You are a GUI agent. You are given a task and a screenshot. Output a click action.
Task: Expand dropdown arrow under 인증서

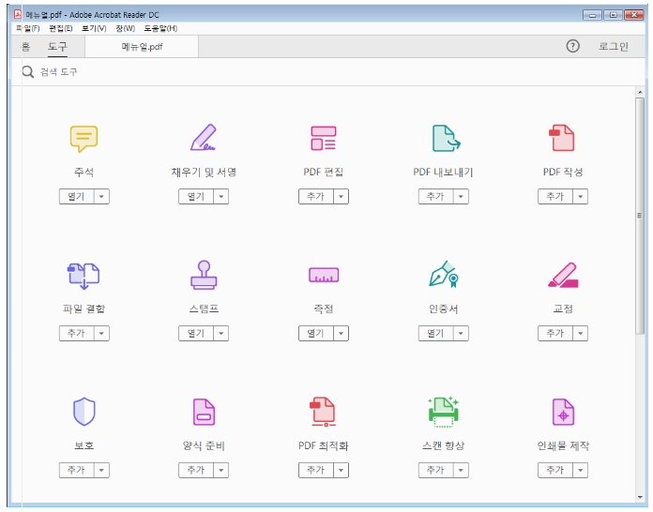click(461, 334)
